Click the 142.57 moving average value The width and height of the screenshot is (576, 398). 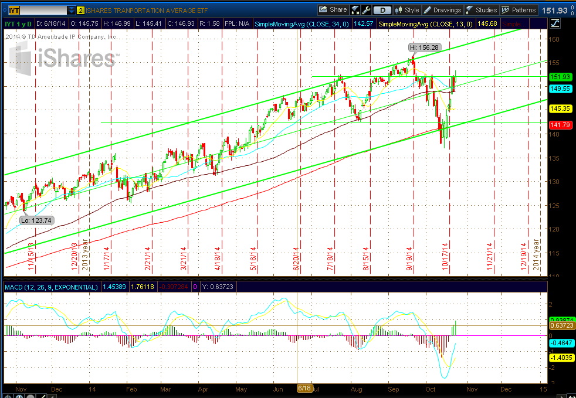(363, 24)
